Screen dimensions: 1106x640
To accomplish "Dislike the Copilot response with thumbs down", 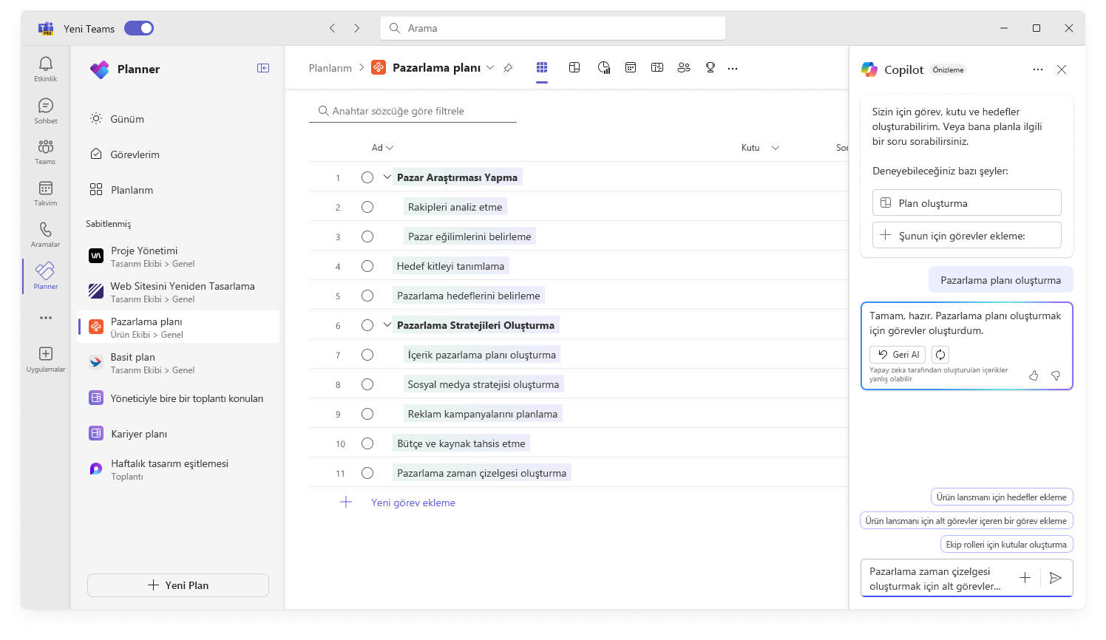I will tap(1056, 375).
